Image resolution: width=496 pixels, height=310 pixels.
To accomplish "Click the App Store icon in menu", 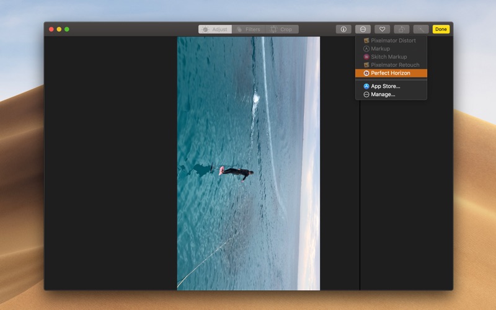I will (366, 86).
